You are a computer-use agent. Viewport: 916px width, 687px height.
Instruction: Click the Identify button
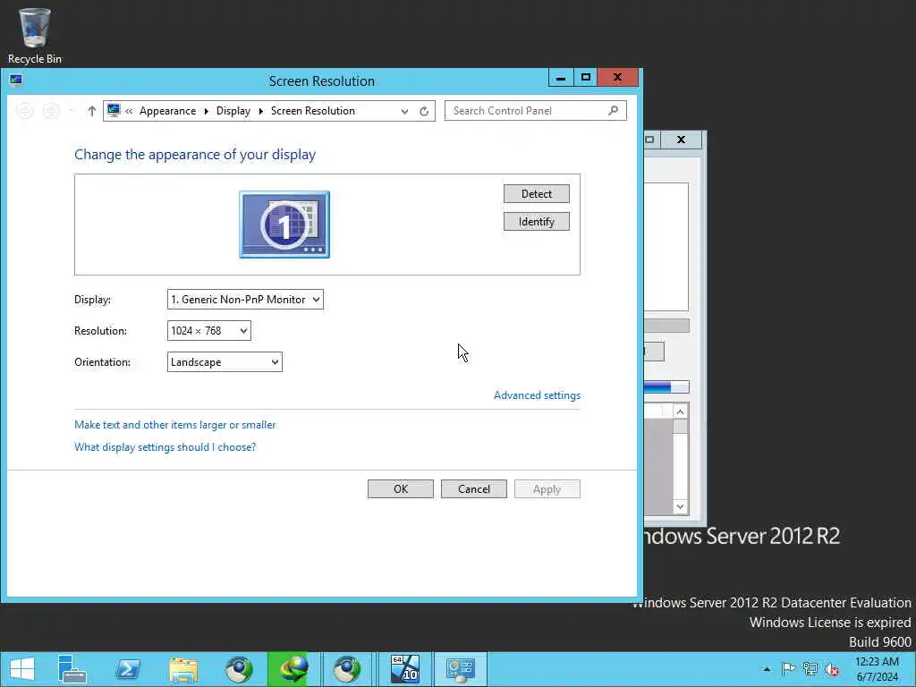point(537,222)
